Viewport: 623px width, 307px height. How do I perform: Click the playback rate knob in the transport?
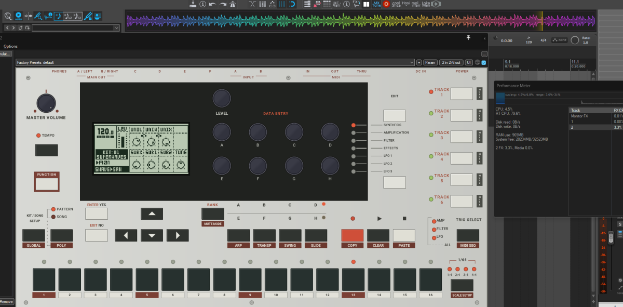coord(575,40)
